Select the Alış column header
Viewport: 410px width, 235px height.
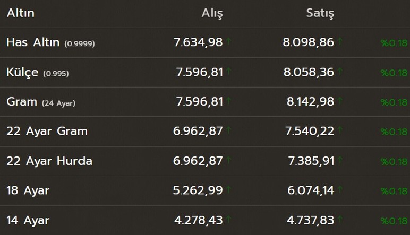click(x=212, y=13)
